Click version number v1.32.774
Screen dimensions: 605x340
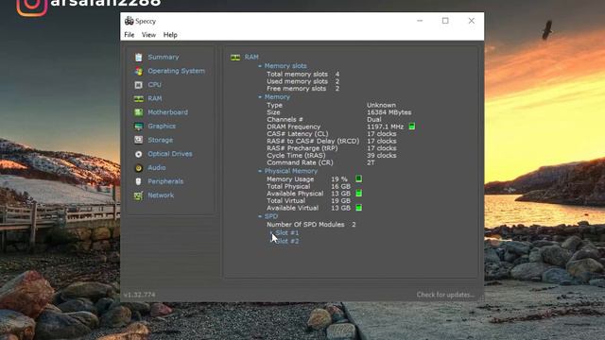coord(140,295)
